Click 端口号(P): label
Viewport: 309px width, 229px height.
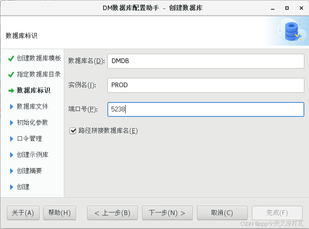[83, 109]
